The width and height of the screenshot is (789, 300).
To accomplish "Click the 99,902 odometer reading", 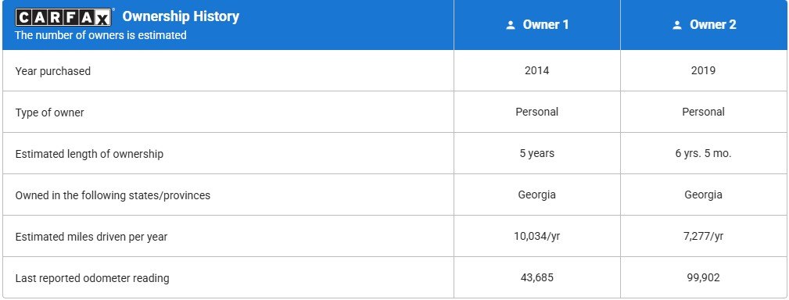I will [x=704, y=277].
